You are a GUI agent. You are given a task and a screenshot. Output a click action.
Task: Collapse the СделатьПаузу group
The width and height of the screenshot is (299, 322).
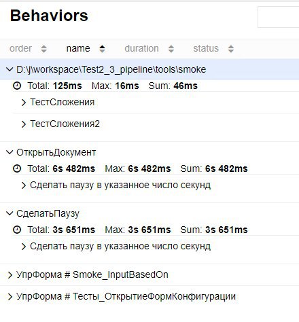[10, 213]
